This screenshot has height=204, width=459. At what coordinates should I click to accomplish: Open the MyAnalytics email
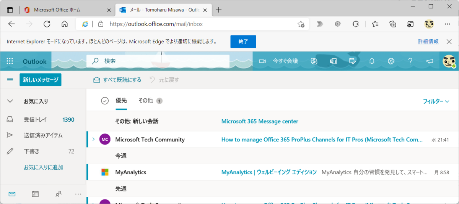pos(273,172)
